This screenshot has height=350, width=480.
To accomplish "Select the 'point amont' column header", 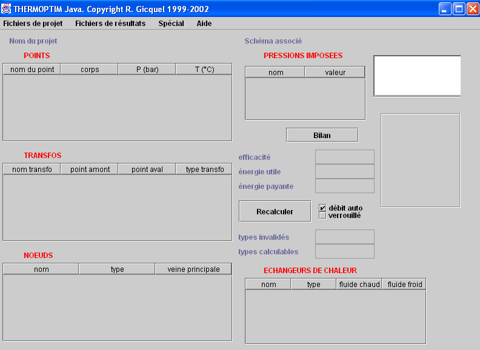I will [89, 169].
